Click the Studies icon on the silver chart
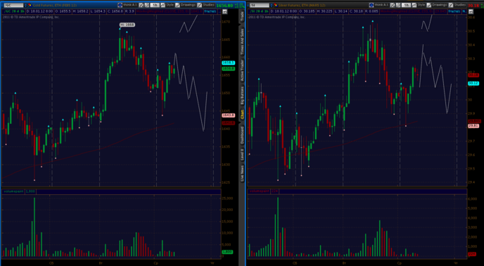 451,5
